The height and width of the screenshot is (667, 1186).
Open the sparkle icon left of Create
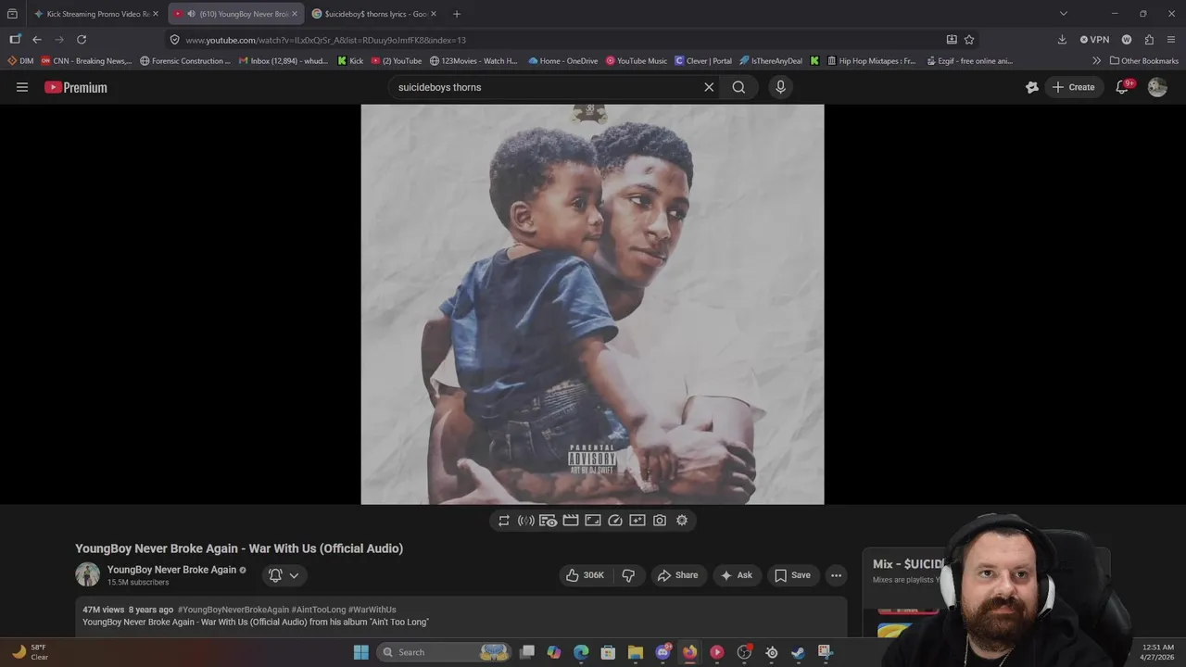pos(1032,87)
